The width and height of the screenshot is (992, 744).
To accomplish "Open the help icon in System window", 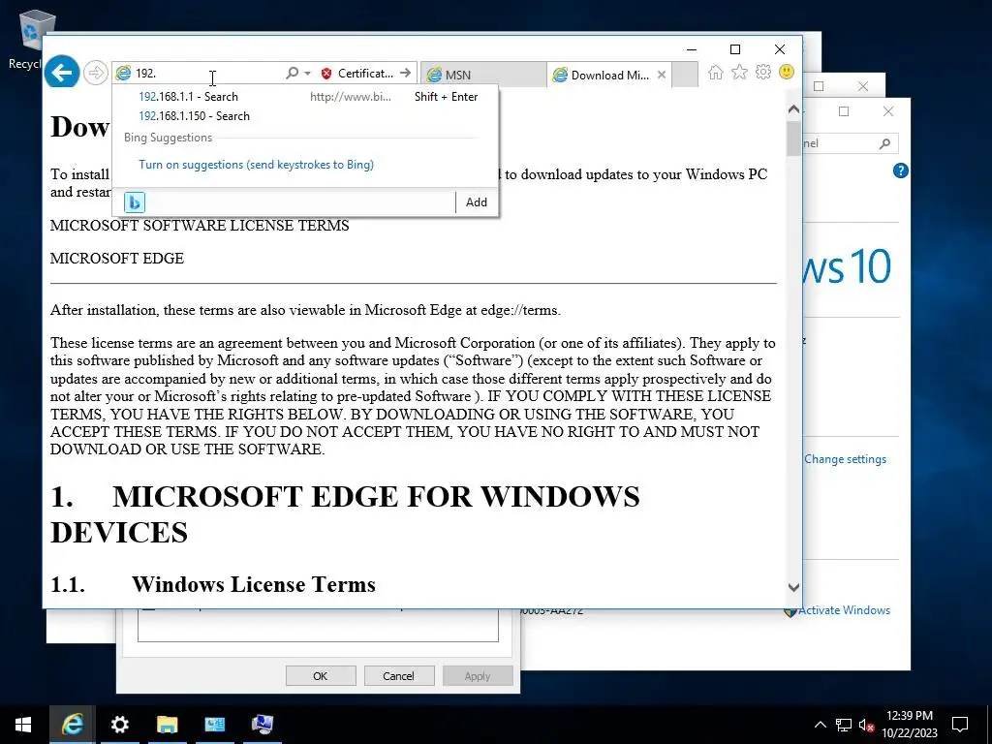I will 900,170.
